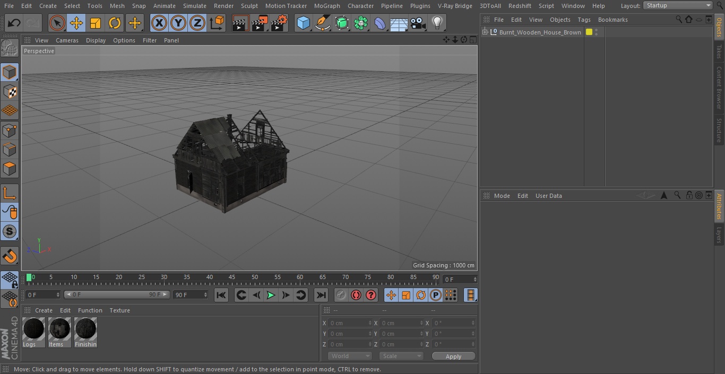Screen dimensions: 725x374
Task: Click yellow layer color swatch
Action: pyautogui.click(x=589, y=32)
